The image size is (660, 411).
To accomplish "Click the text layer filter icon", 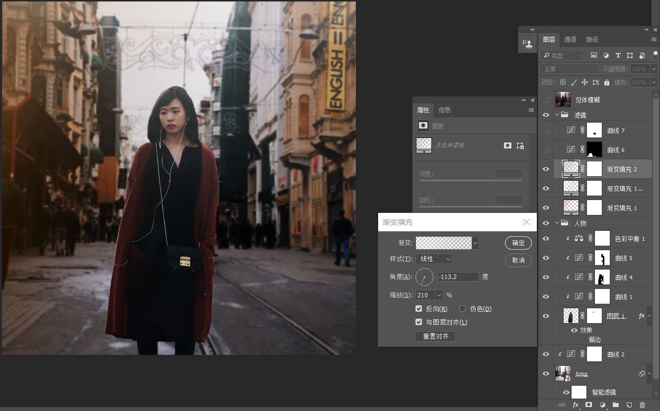I will click(618, 56).
